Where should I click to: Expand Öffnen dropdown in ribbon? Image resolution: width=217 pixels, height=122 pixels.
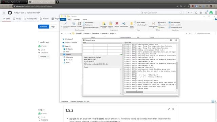pos(162,22)
